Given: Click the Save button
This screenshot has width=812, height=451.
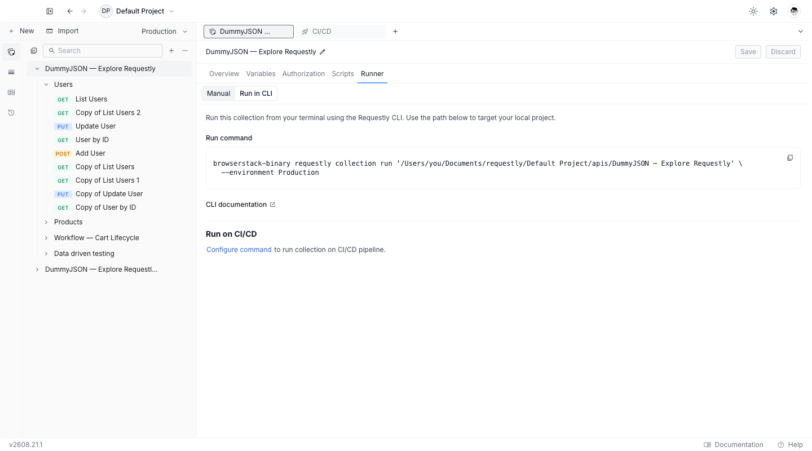Looking at the screenshot, I should [x=748, y=52].
